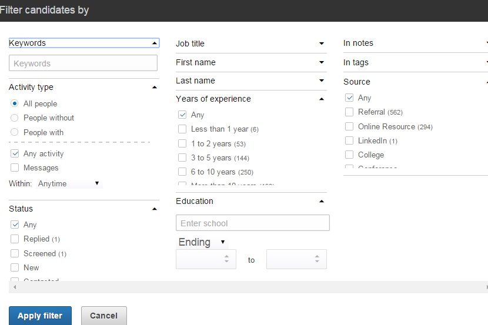
Task: Open the Within Anytime dropdown
Action: (69, 184)
